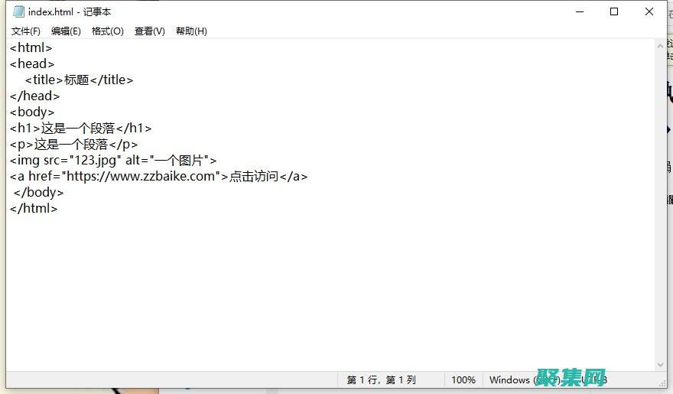Click the a href zzbaike.com line
The height and width of the screenshot is (394, 673).
[x=159, y=177]
